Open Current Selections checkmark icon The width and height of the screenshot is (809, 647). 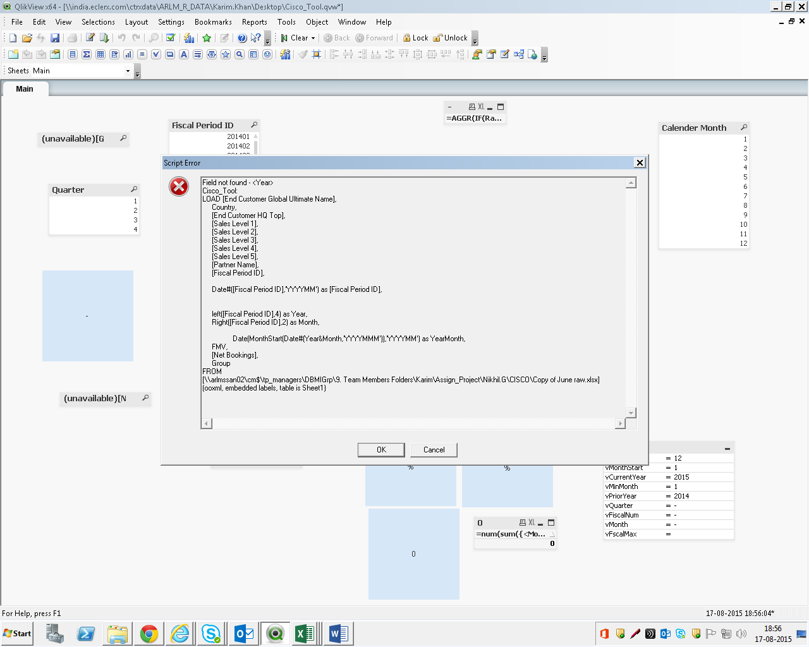[x=171, y=38]
